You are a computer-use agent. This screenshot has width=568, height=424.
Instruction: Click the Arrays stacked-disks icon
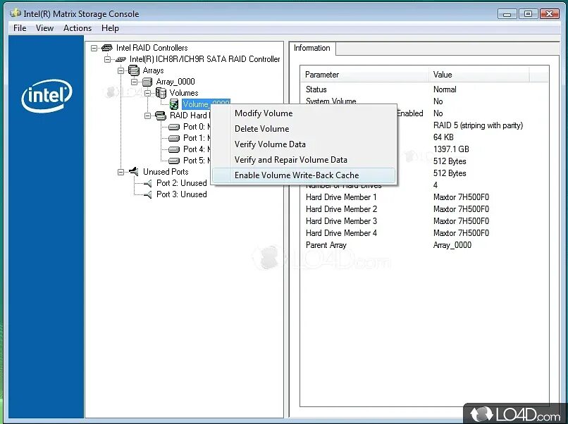134,70
